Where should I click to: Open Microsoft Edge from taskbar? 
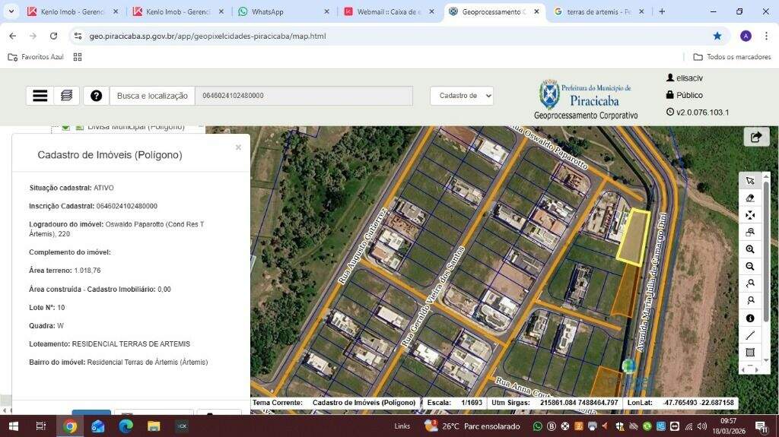(126, 426)
